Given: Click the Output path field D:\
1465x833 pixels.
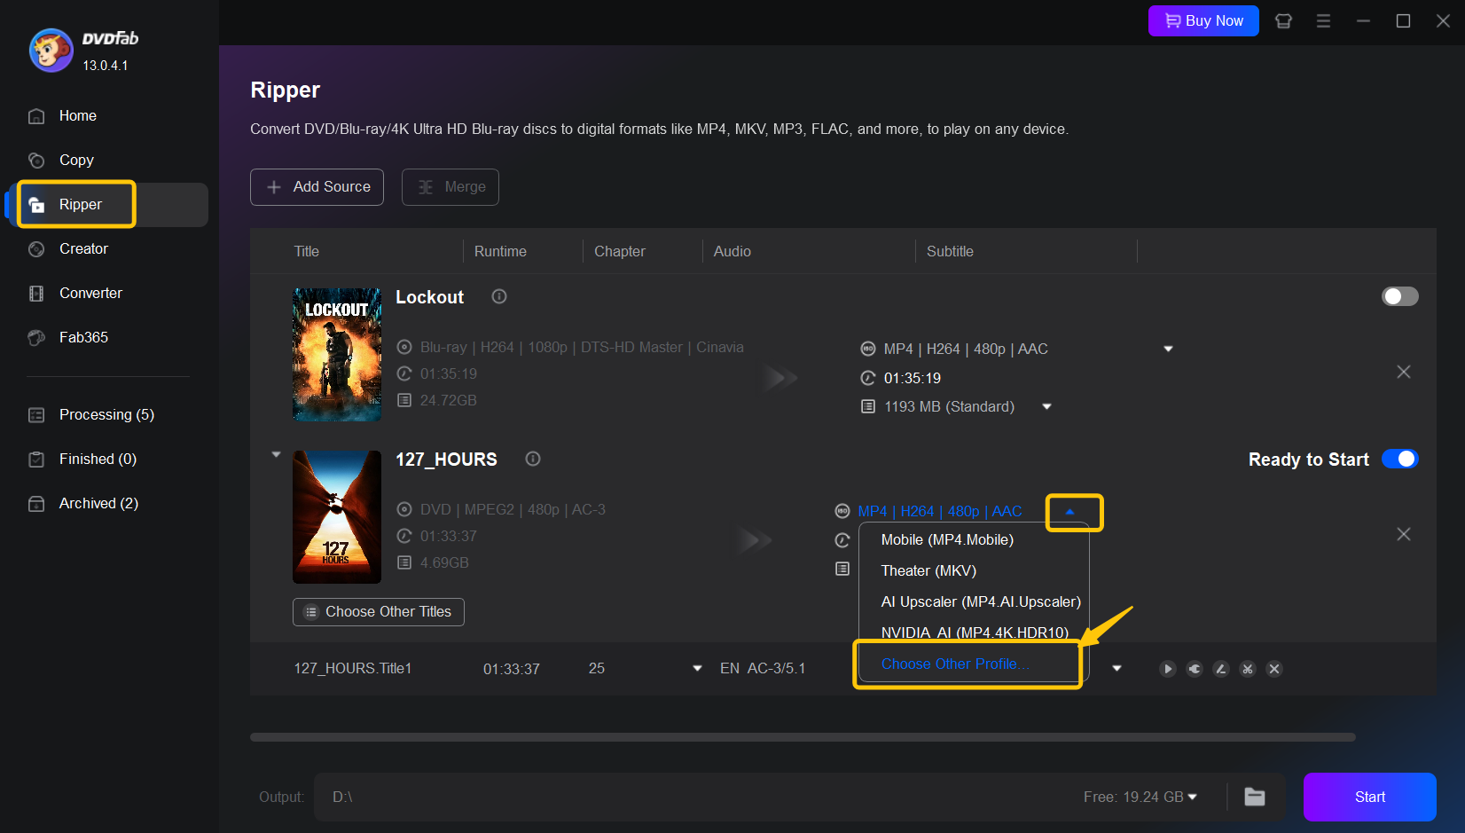Looking at the screenshot, I should pyautogui.click(x=692, y=797).
